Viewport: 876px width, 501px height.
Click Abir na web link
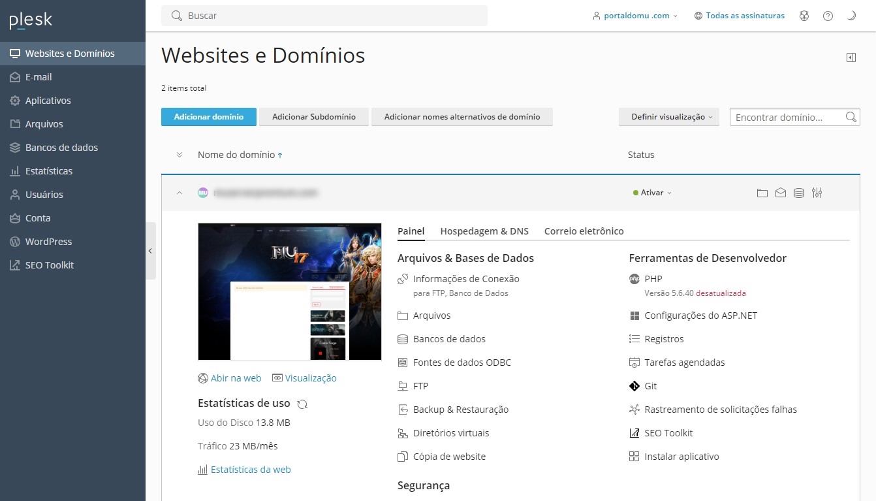pyautogui.click(x=230, y=378)
